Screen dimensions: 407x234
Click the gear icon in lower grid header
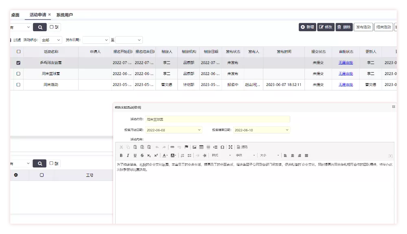pyautogui.click(x=16, y=175)
